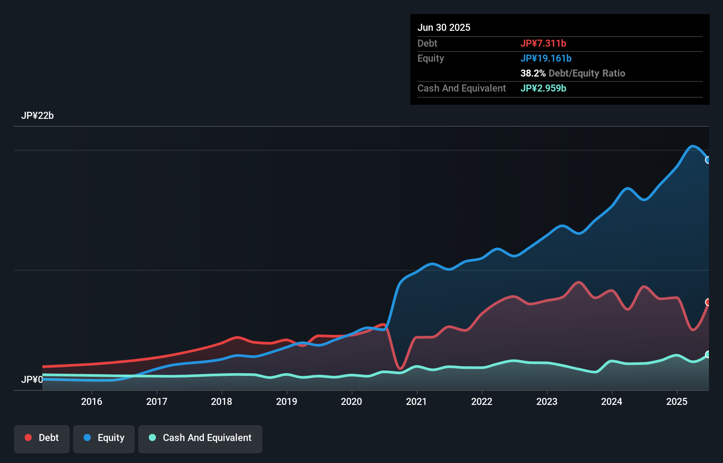Image resolution: width=723 pixels, height=463 pixels.
Task: Toggle the Equity series visibility
Action: pyautogui.click(x=103, y=438)
